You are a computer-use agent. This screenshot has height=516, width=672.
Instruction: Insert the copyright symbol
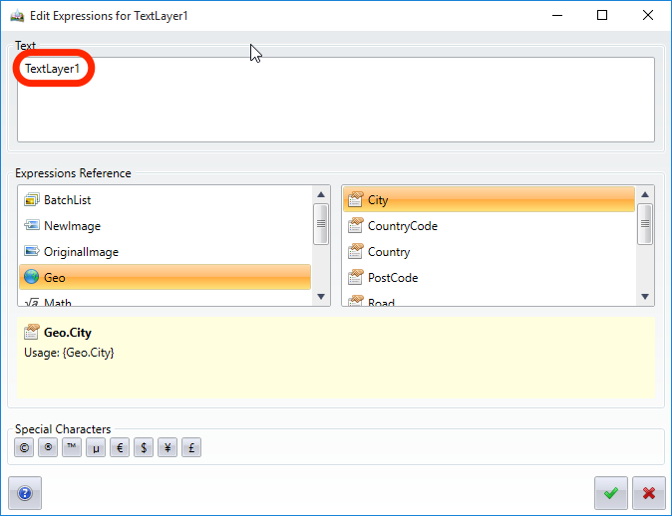(24, 448)
